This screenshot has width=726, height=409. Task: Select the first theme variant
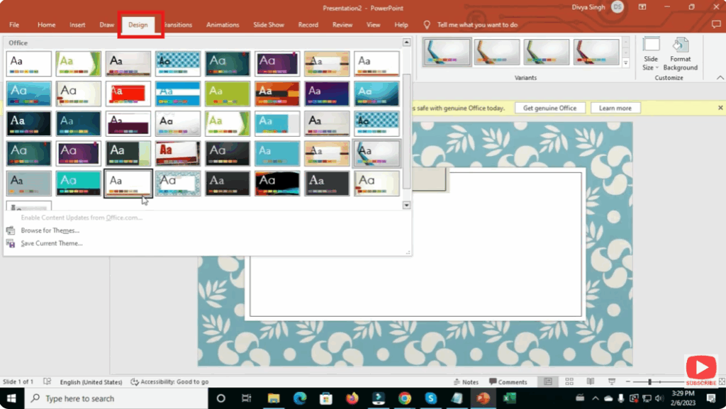(x=446, y=52)
